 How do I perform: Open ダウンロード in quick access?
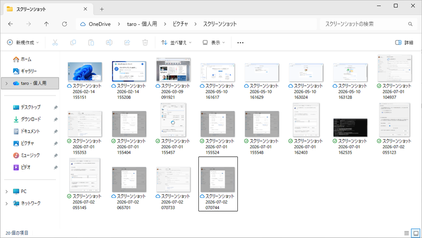[27, 119]
